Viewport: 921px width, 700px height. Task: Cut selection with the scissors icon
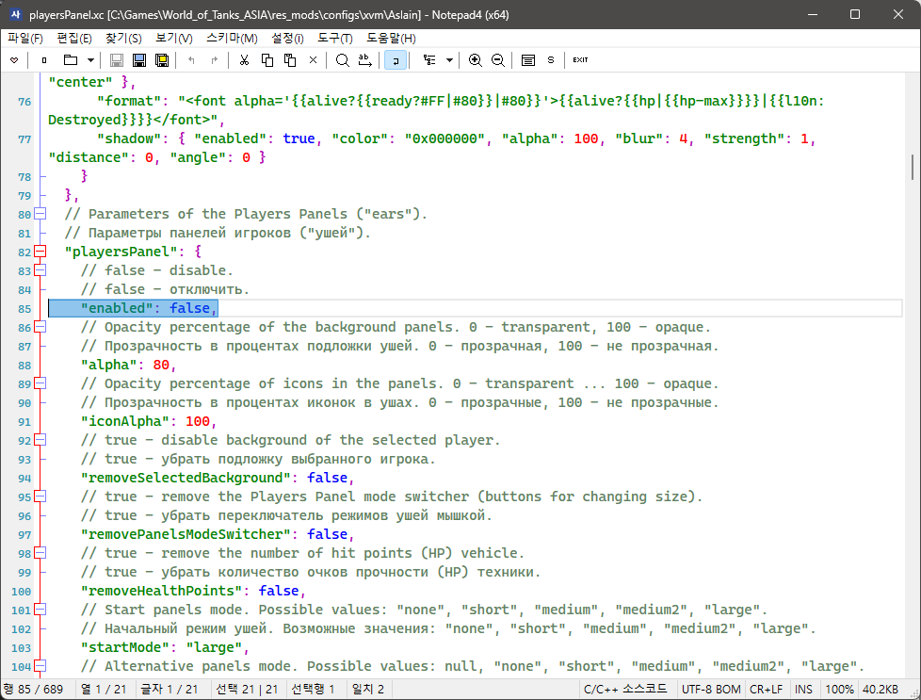pyautogui.click(x=244, y=60)
